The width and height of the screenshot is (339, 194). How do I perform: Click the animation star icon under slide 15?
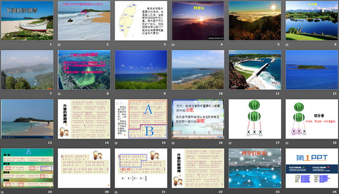click(116, 143)
